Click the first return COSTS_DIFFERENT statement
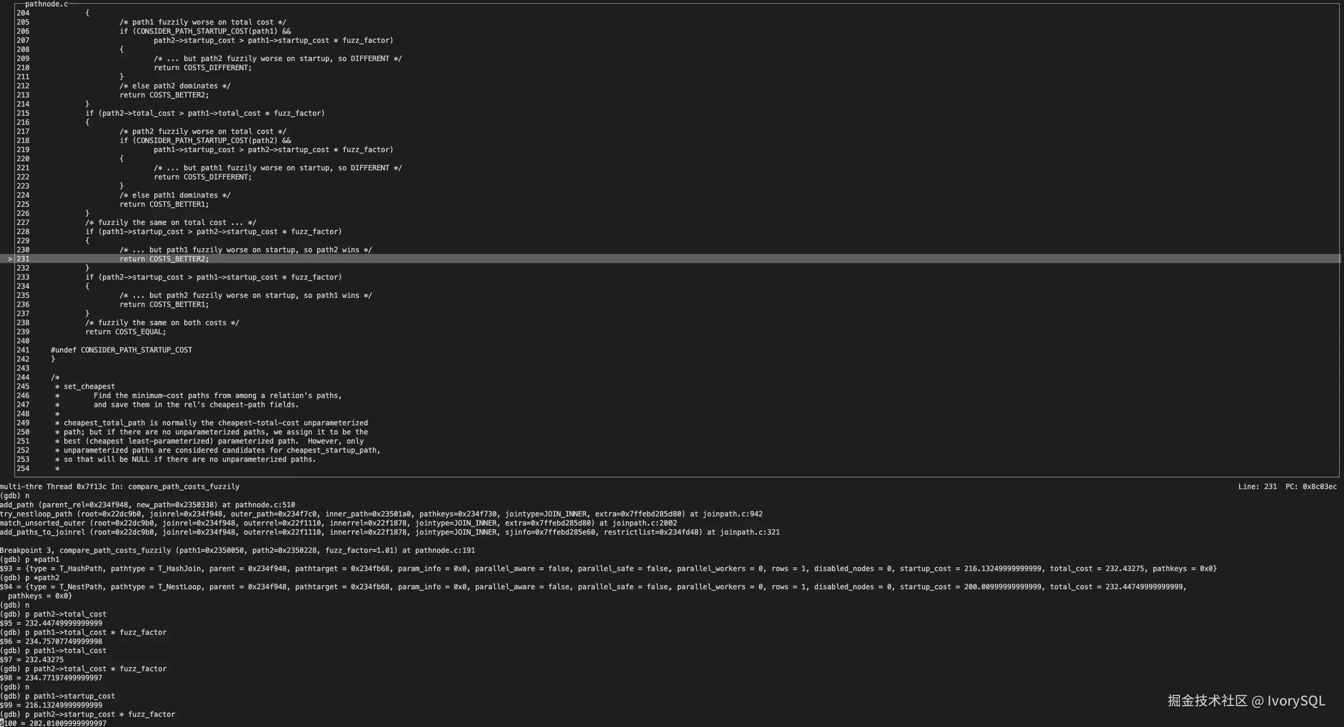Viewport: 1344px width, 727px height. (x=202, y=68)
